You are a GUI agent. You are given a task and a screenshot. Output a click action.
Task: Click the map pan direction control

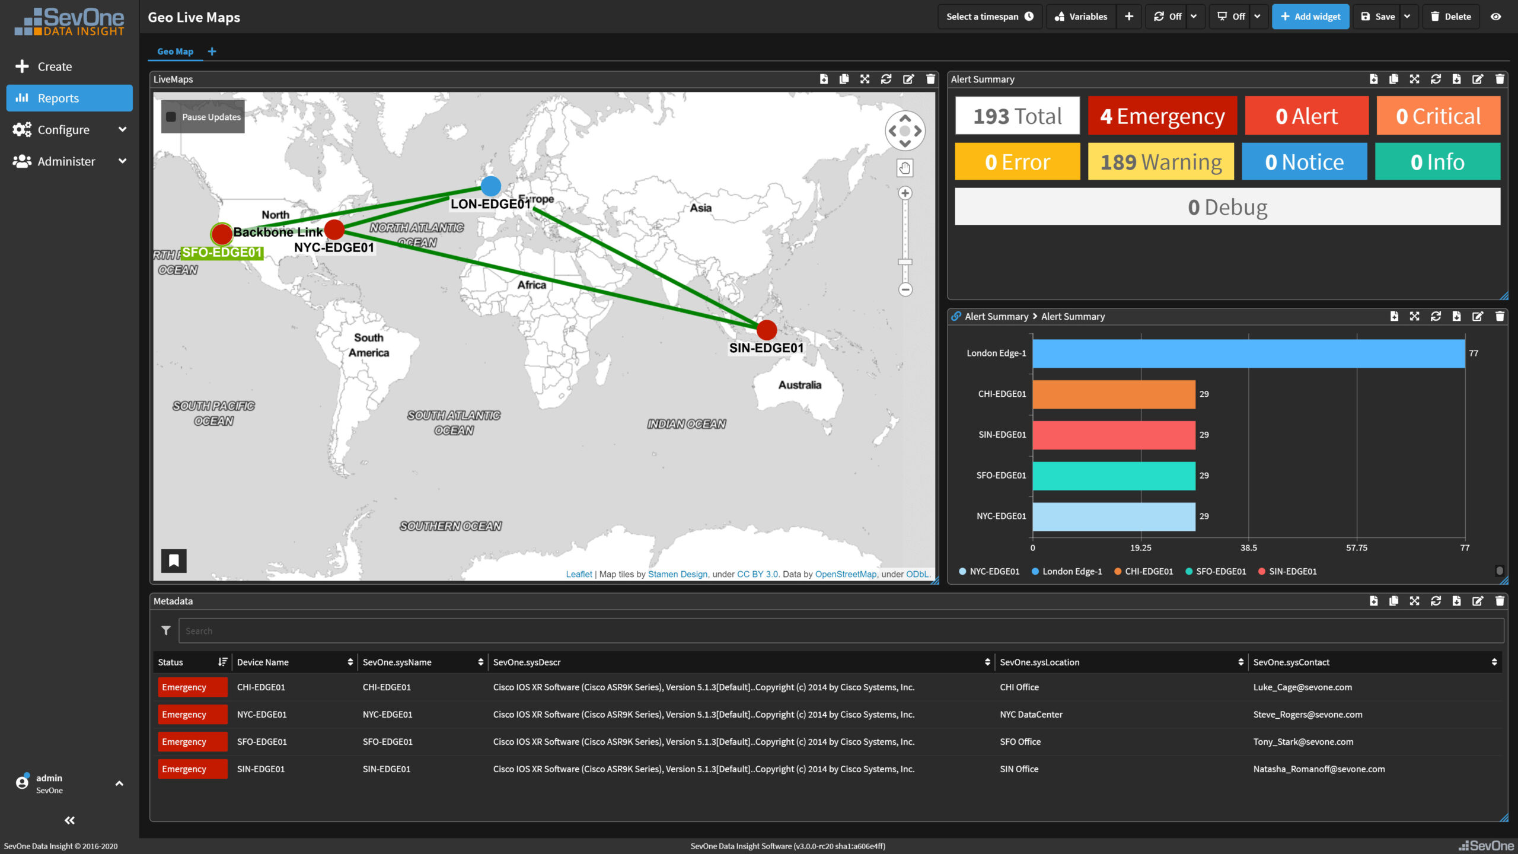point(905,130)
